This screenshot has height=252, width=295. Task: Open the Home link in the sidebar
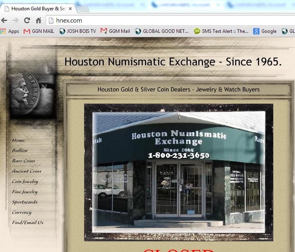[18, 140]
